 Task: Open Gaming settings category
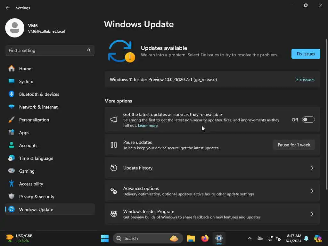click(50, 171)
